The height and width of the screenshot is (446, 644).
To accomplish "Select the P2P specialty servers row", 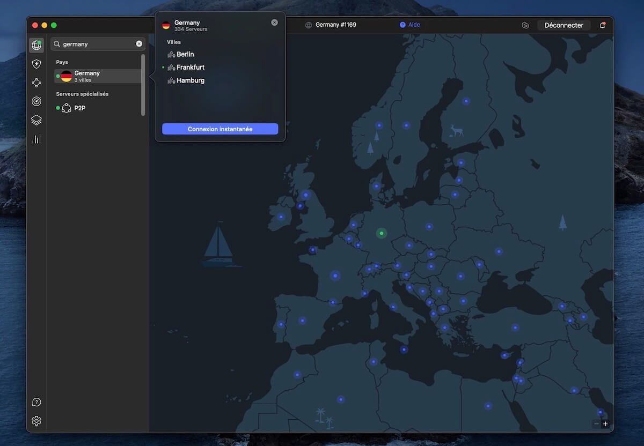I will (x=98, y=108).
